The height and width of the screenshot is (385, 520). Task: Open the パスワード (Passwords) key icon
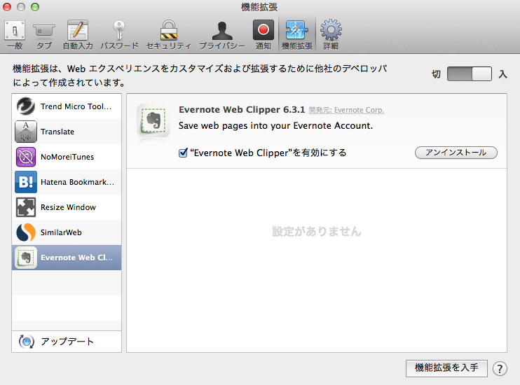[x=118, y=34]
